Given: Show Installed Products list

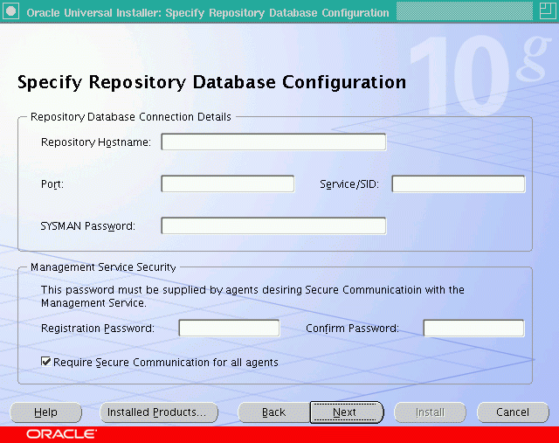Looking at the screenshot, I should [159, 412].
